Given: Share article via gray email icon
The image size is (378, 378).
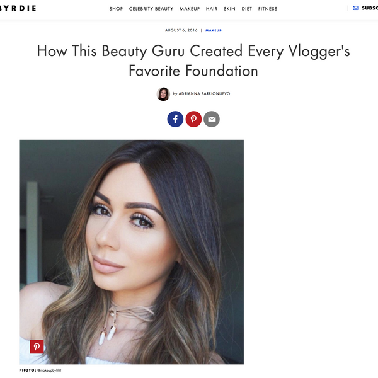Looking at the screenshot, I should [x=212, y=119].
